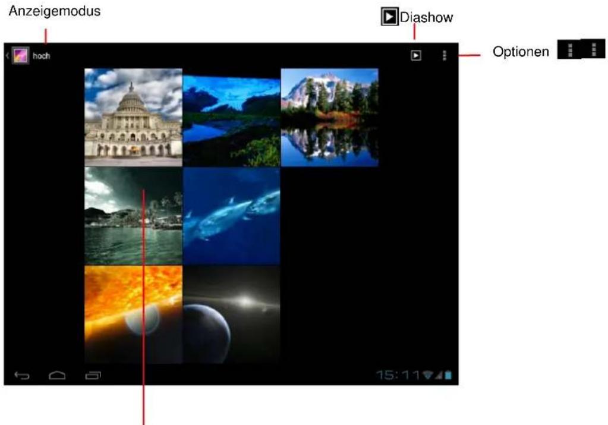The height and width of the screenshot is (425, 608).
Task: Tap the Wi-Fi signal status icon
Action: click(428, 374)
